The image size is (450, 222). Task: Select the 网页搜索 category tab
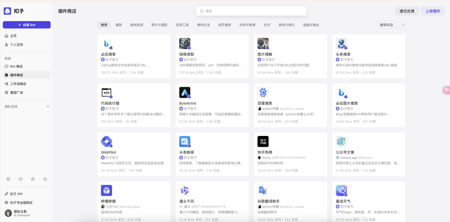[x=225, y=25]
